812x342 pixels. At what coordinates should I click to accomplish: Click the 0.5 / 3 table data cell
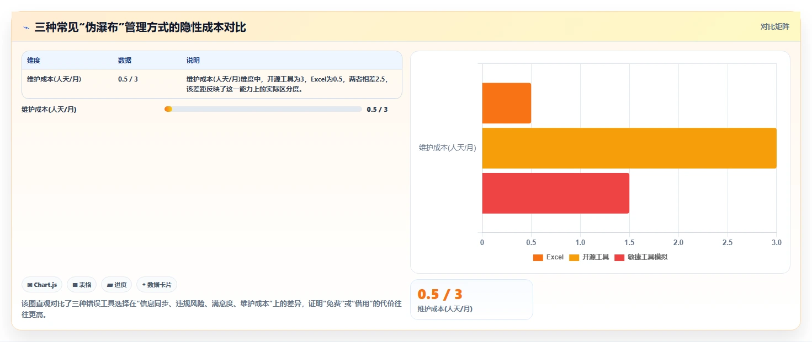pos(128,79)
